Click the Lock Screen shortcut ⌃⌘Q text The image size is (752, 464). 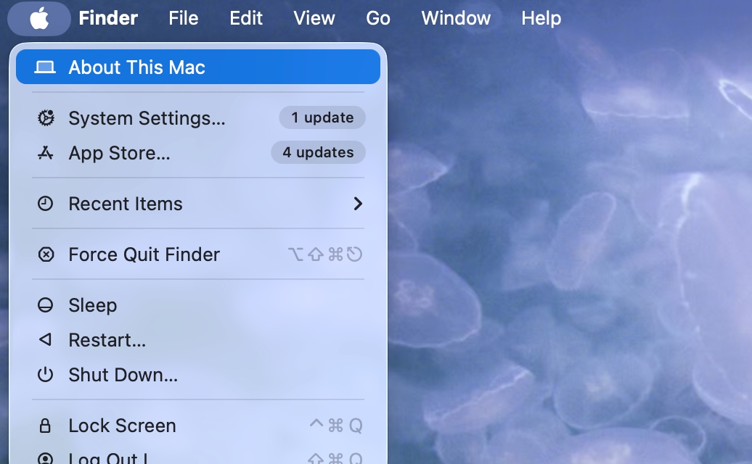(335, 426)
